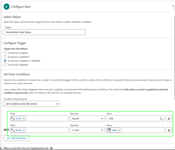Click the green Configure Start play icon
The width and height of the screenshot is (175, 150).
point(6,7)
